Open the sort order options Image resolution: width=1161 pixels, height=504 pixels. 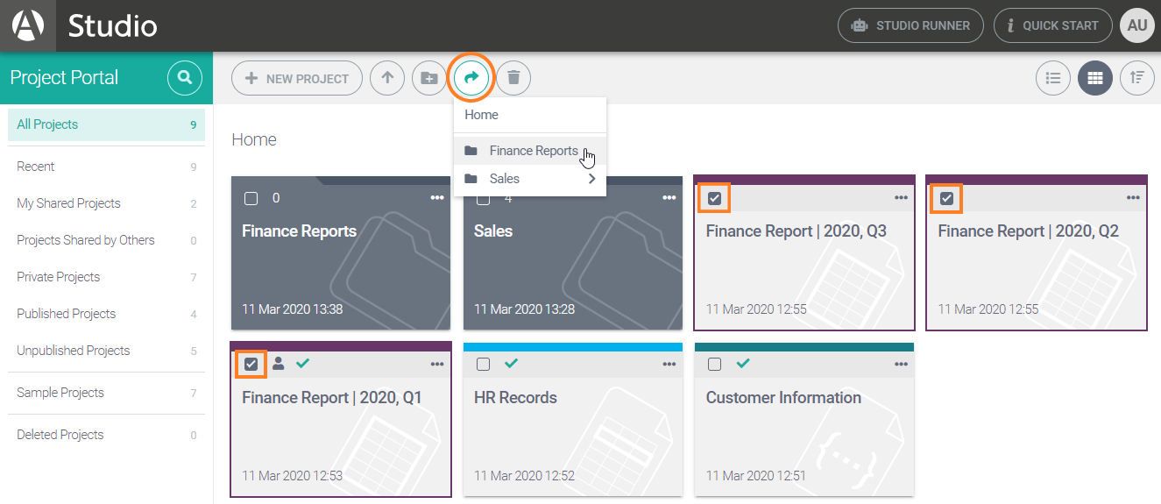click(1137, 78)
